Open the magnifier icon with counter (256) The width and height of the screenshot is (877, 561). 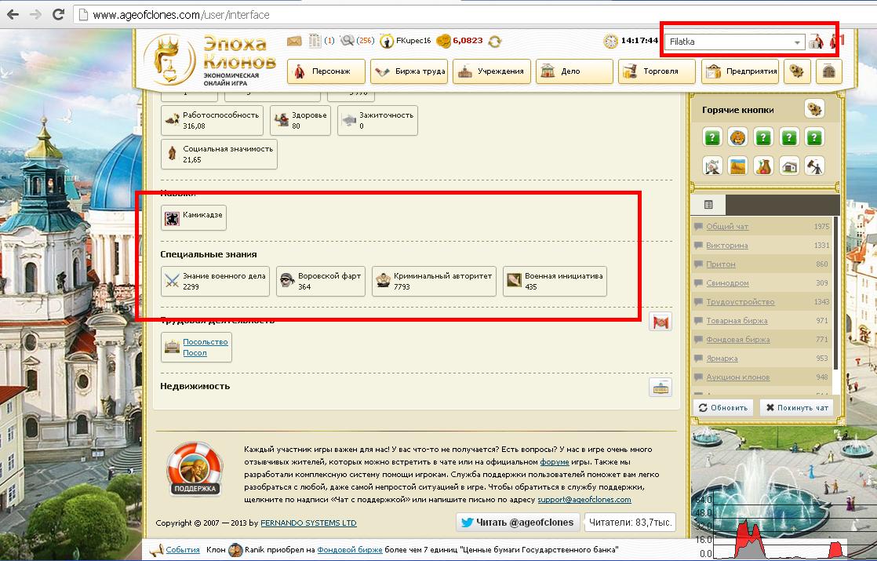click(x=348, y=41)
